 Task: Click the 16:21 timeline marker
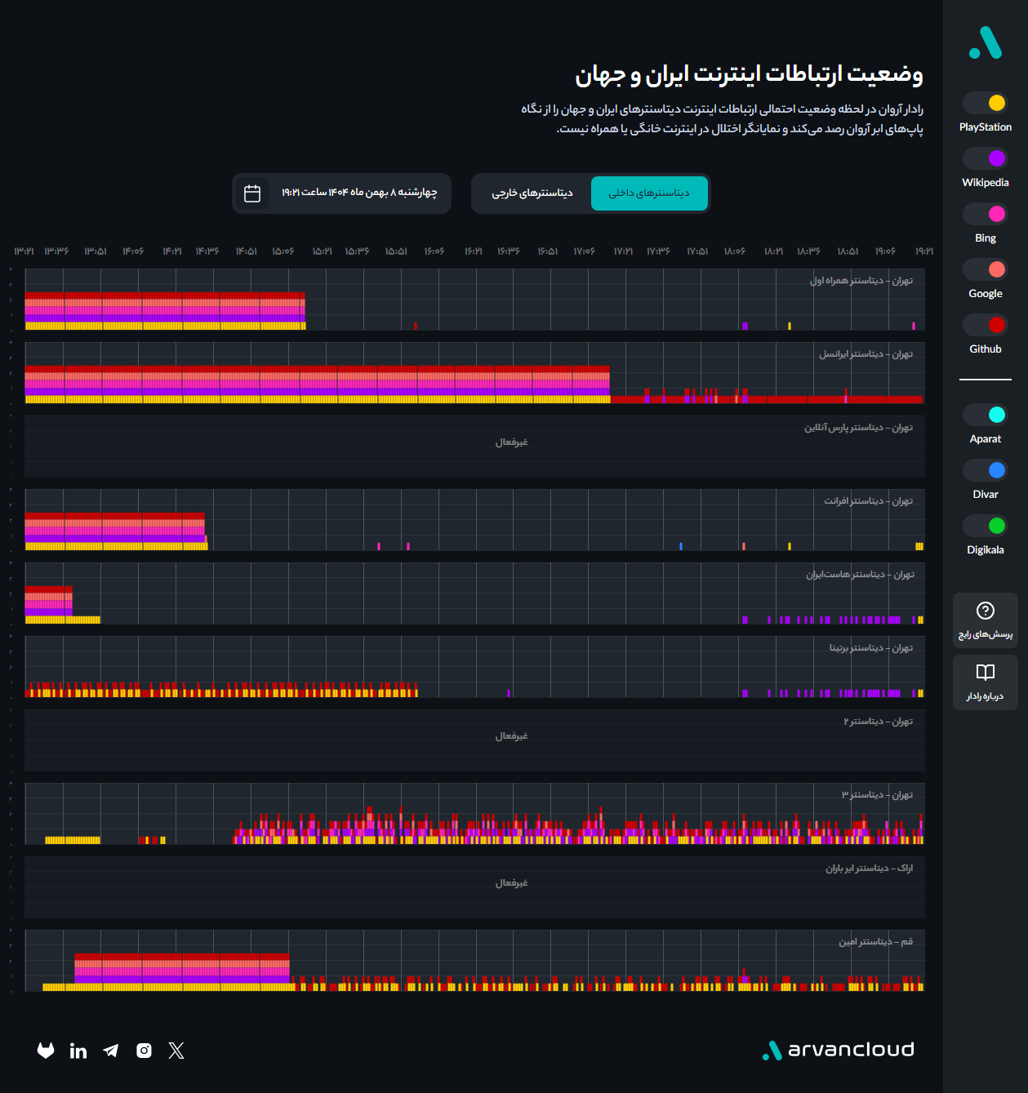(474, 251)
